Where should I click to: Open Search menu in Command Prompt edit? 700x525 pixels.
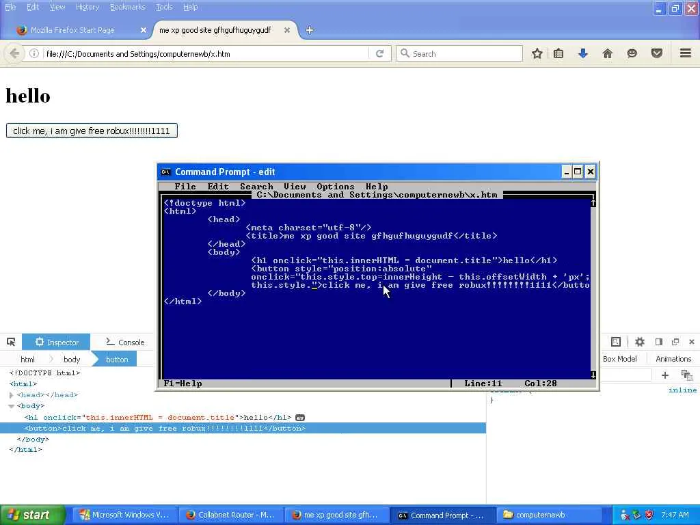[256, 187]
